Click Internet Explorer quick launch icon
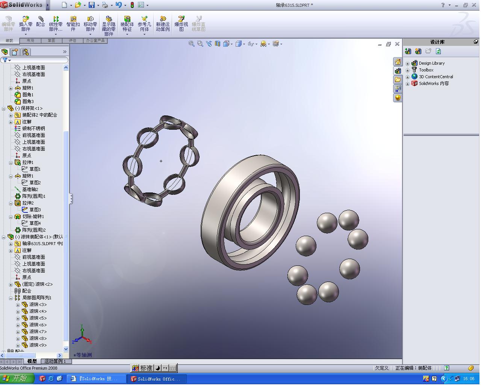The width and height of the screenshot is (481, 385). (51, 379)
